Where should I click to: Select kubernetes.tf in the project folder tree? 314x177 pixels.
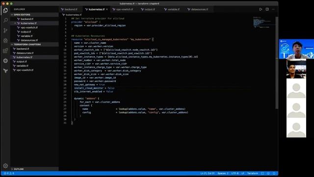click(x=35, y=57)
